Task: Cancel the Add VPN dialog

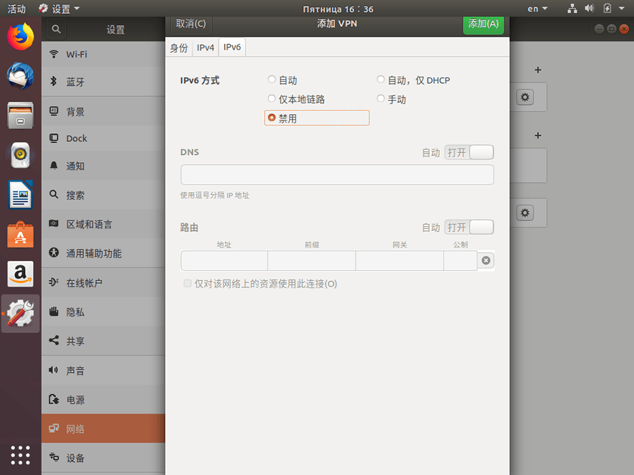Action: coord(190,23)
